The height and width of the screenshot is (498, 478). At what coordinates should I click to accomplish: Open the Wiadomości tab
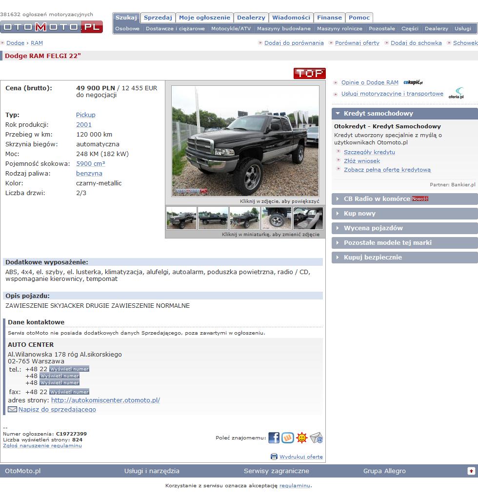291,18
